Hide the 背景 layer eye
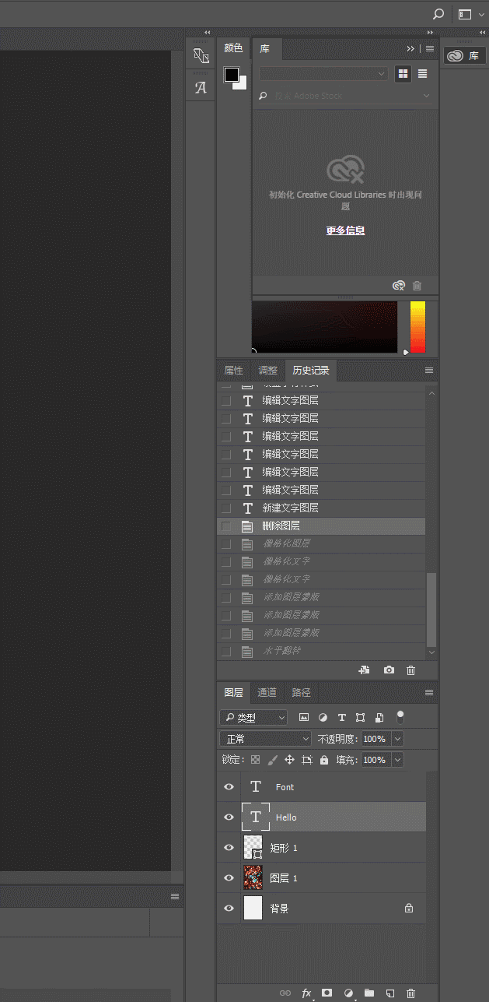The height and width of the screenshot is (1002, 489). [x=229, y=909]
